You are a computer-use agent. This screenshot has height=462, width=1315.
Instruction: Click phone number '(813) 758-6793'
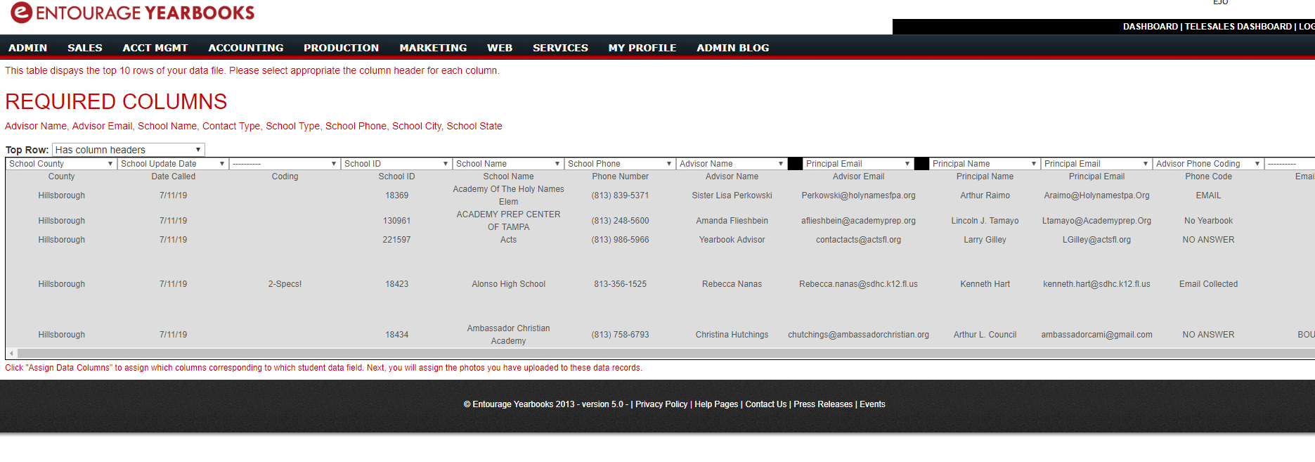620,335
